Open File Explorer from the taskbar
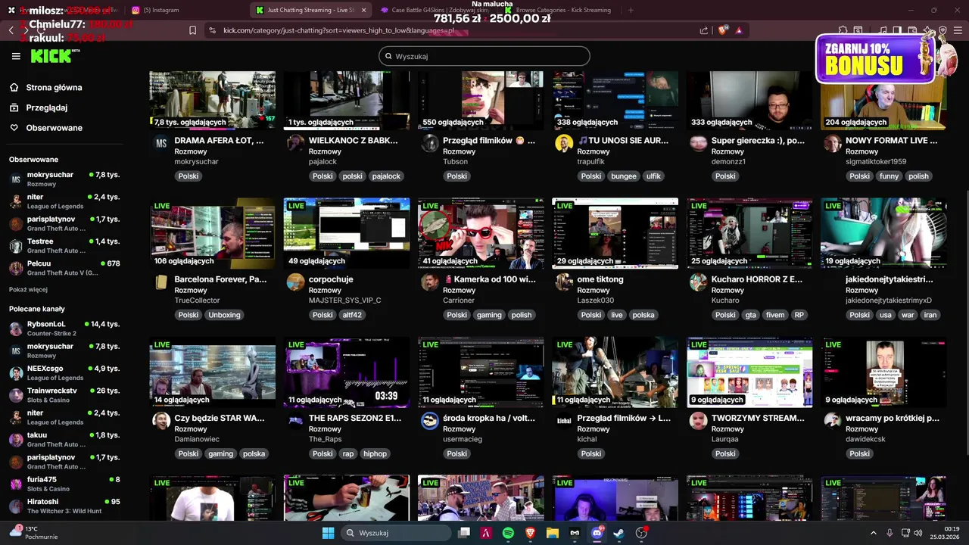The height and width of the screenshot is (545, 969). point(553,533)
